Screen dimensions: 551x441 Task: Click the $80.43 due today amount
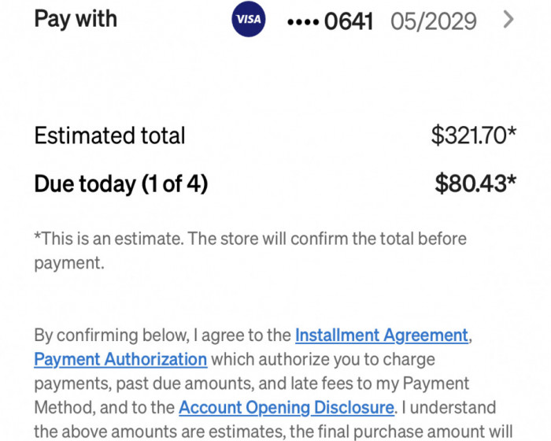[475, 183]
